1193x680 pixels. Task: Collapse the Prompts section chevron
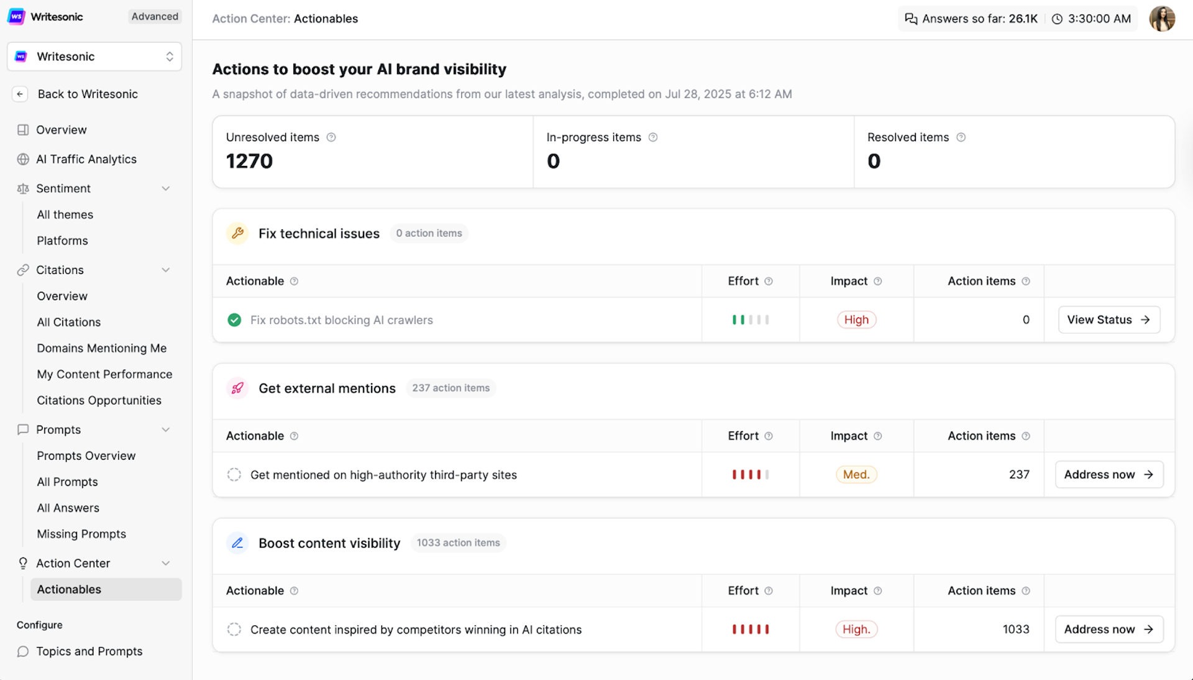point(166,430)
